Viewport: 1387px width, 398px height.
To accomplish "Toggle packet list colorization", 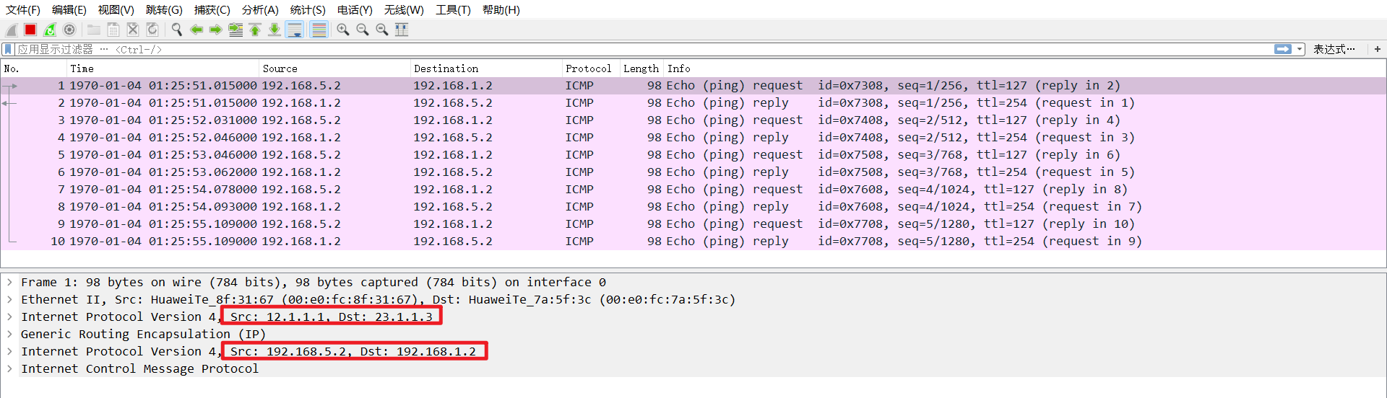I will [x=319, y=30].
